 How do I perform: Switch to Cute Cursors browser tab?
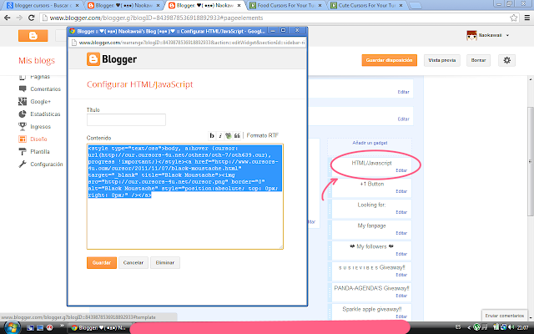(x=367, y=6)
